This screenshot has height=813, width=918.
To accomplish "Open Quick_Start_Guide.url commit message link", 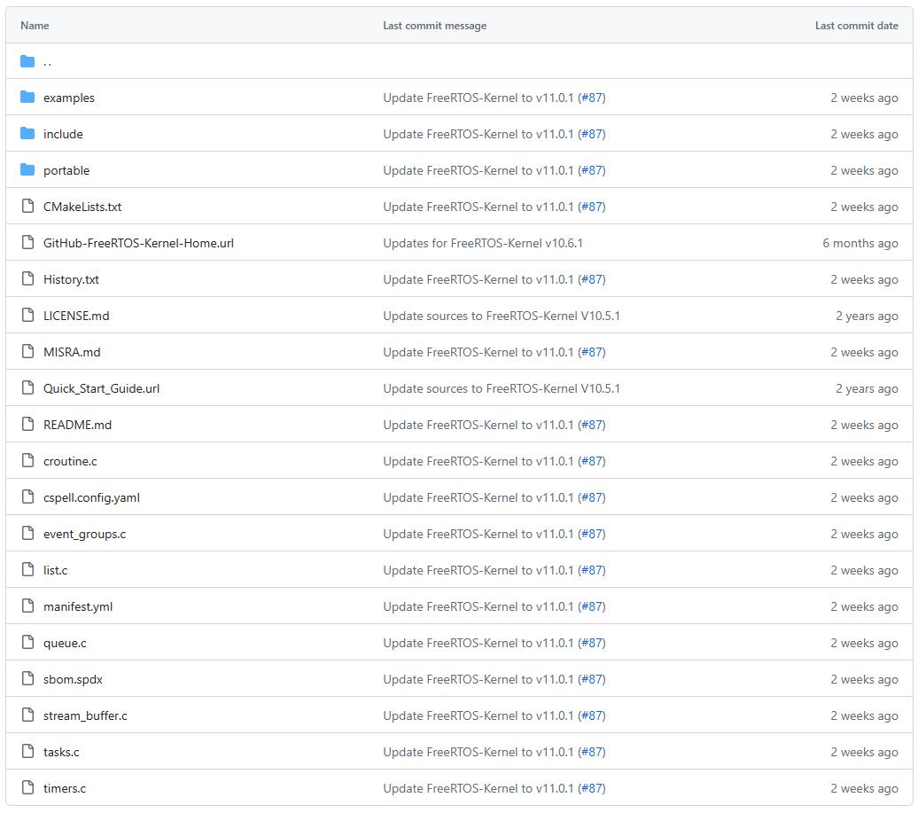I will pos(502,388).
